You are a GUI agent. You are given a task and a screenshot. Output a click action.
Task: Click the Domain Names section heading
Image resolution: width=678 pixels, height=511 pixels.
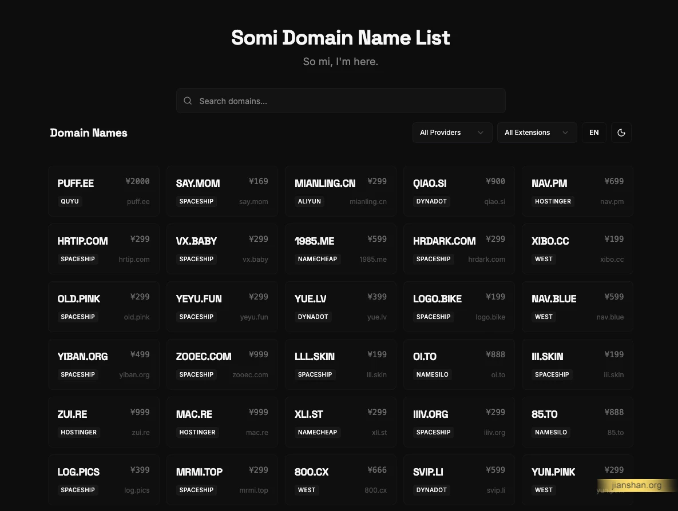[89, 133]
